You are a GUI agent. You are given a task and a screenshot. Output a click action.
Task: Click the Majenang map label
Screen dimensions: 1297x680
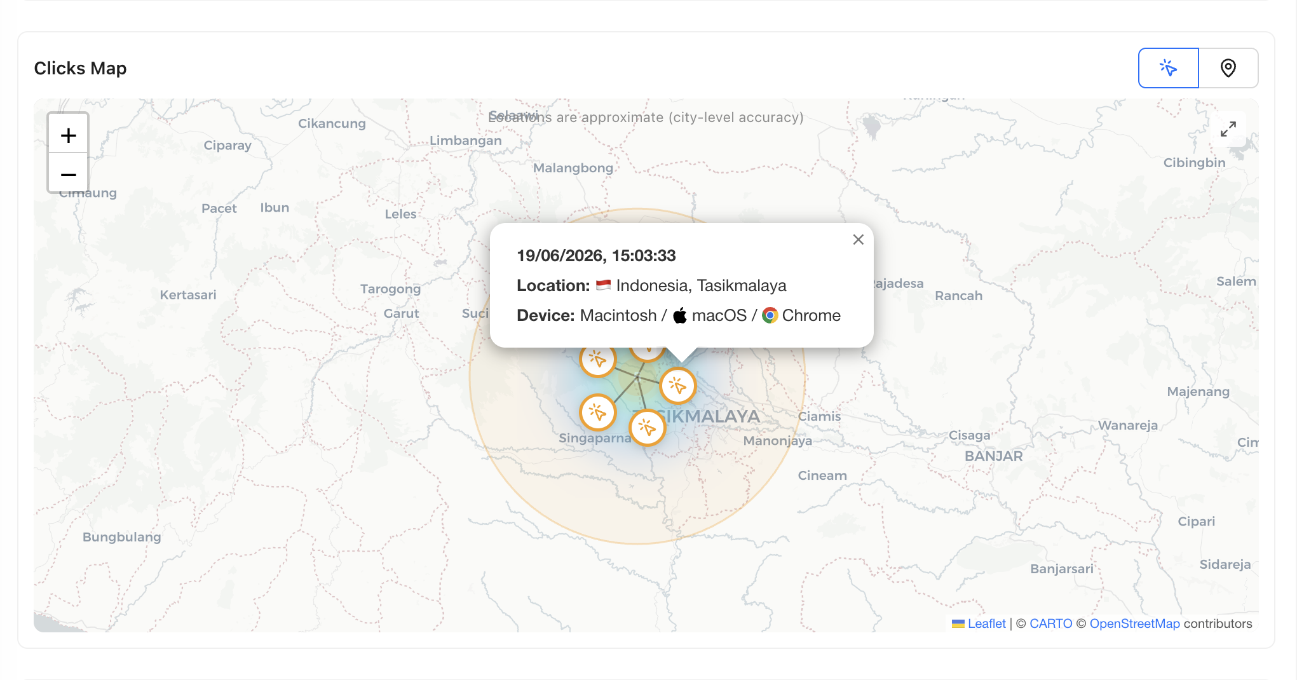pyautogui.click(x=1198, y=391)
